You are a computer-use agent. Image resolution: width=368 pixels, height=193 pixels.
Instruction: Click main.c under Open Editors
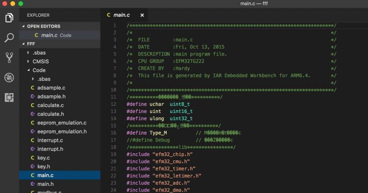coord(49,35)
